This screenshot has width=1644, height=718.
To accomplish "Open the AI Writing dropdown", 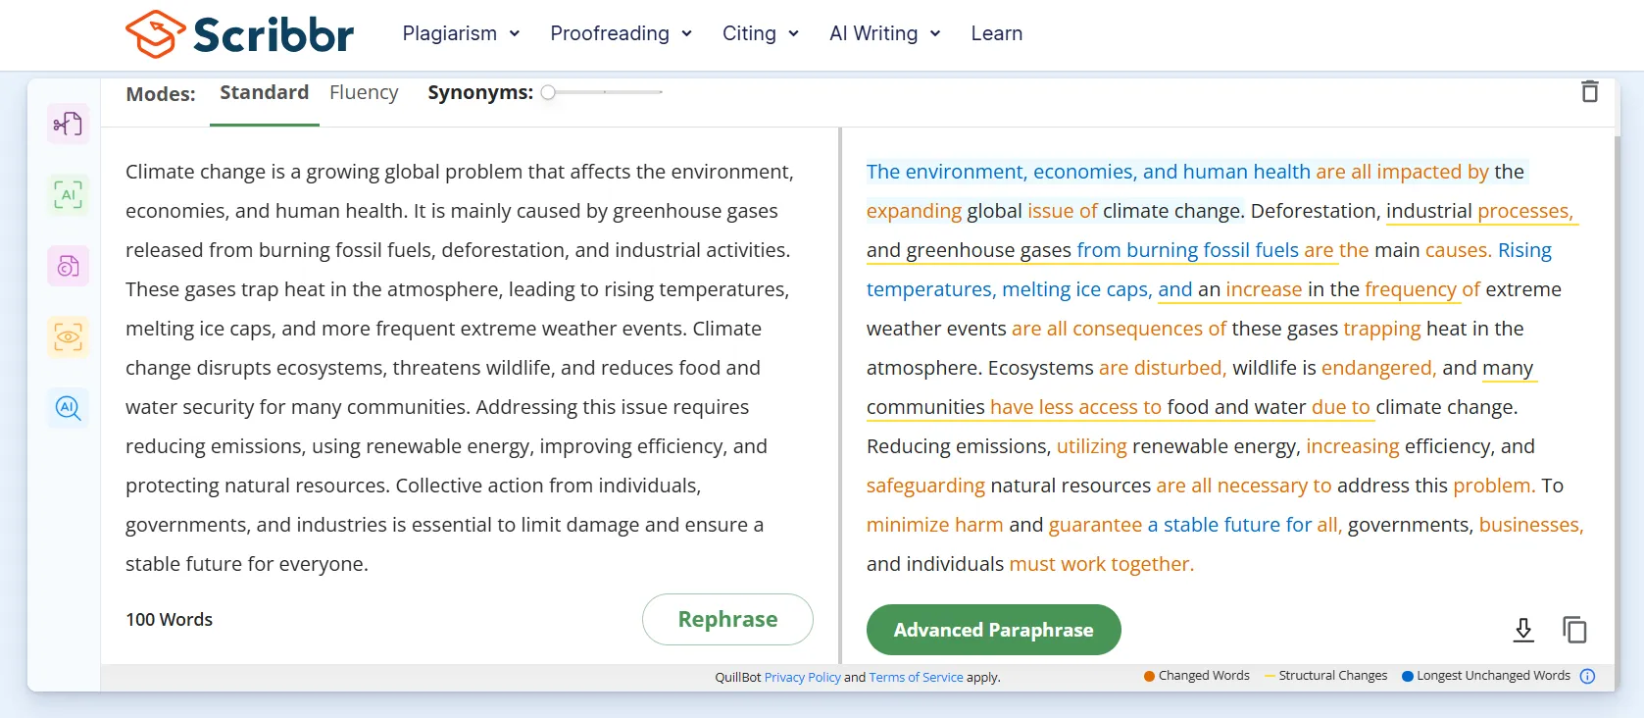I will pyautogui.click(x=884, y=33).
